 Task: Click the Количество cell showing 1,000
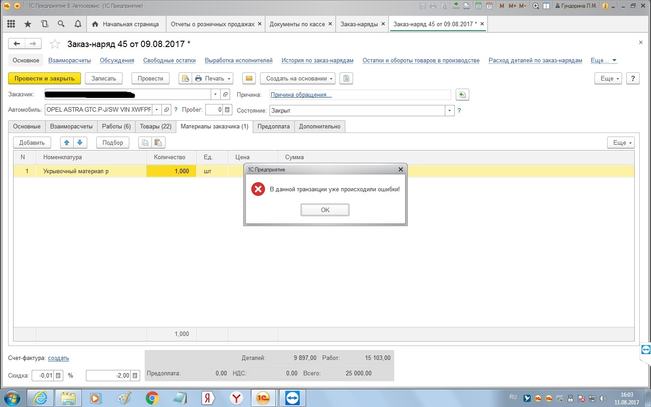(x=171, y=171)
